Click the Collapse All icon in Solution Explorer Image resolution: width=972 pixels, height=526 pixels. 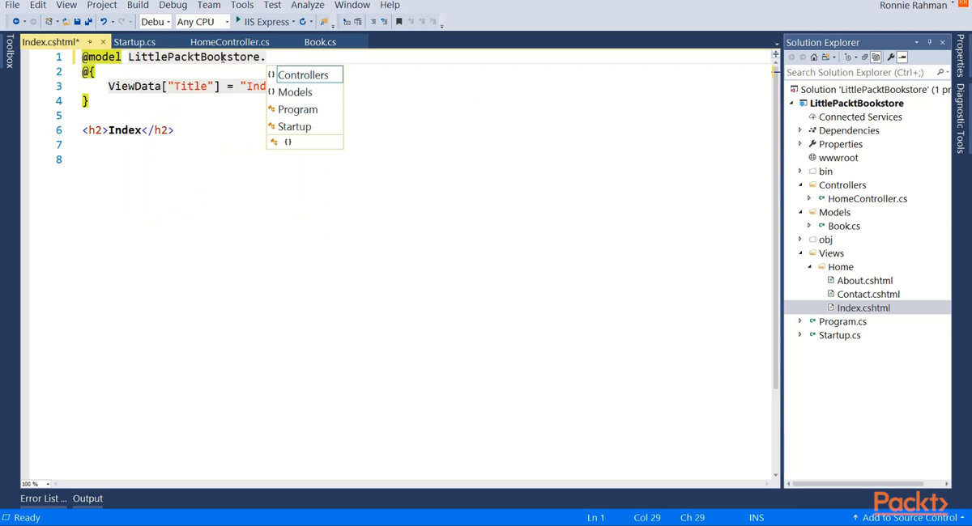pos(864,57)
